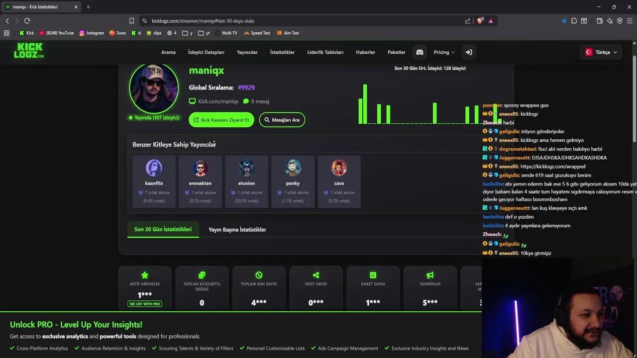The width and height of the screenshot is (637, 358).
Task: Click the share page icon in address bar
Action: click(x=468, y=21)
